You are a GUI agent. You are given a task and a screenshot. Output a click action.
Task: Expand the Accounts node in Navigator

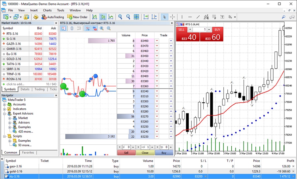coord(5,104)
